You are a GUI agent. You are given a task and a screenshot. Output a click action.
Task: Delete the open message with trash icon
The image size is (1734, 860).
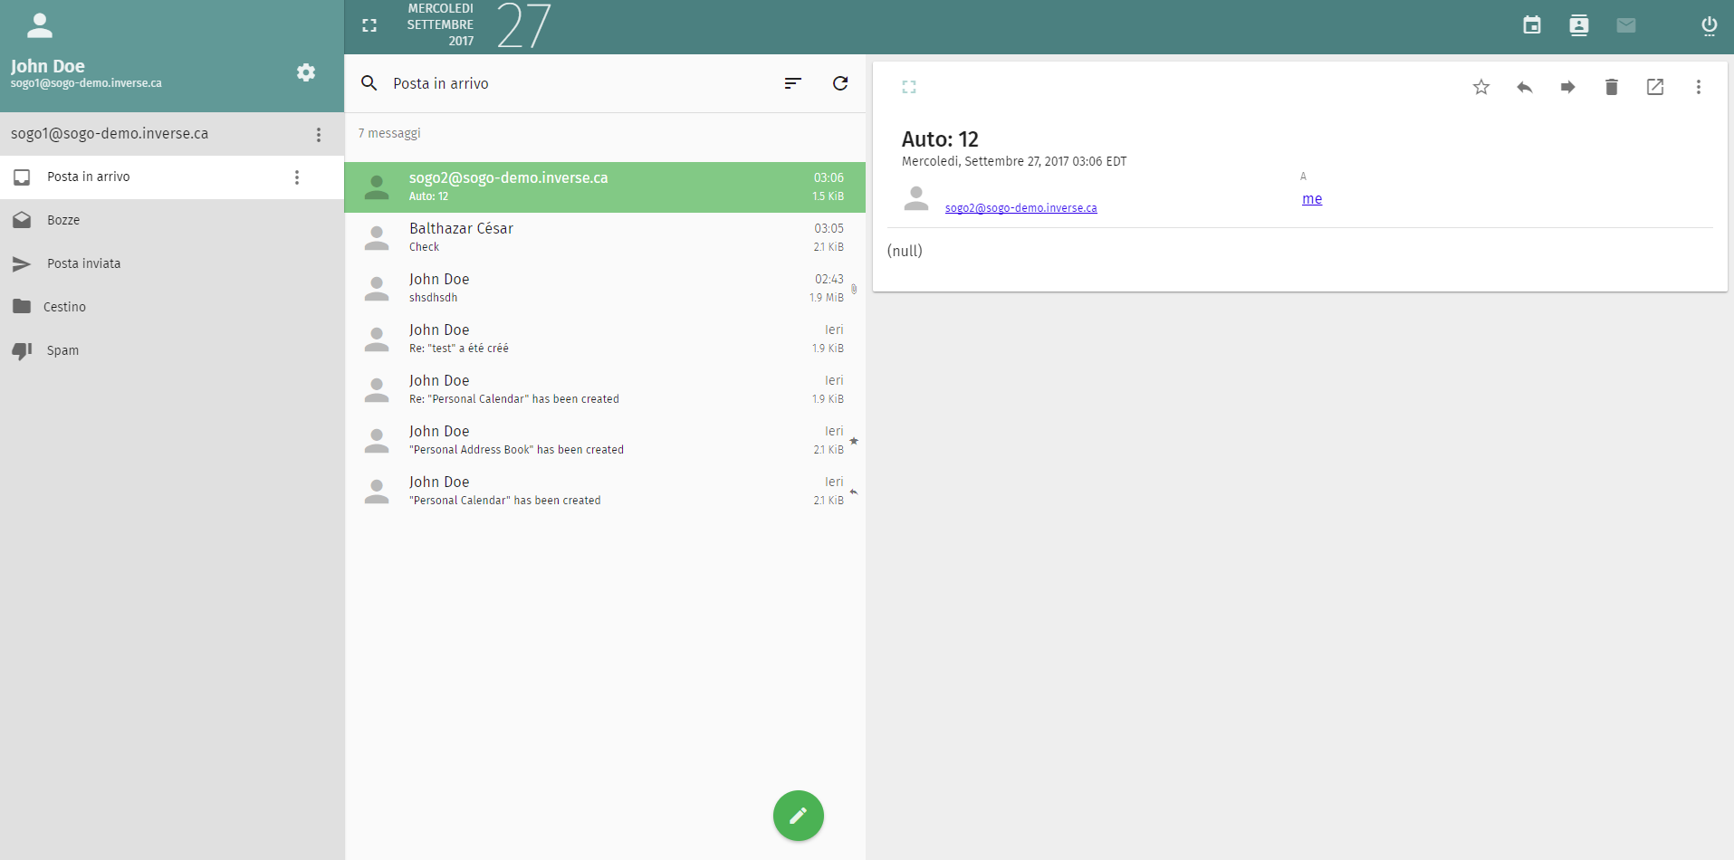pyautogui.click(x=1612, y=87)
